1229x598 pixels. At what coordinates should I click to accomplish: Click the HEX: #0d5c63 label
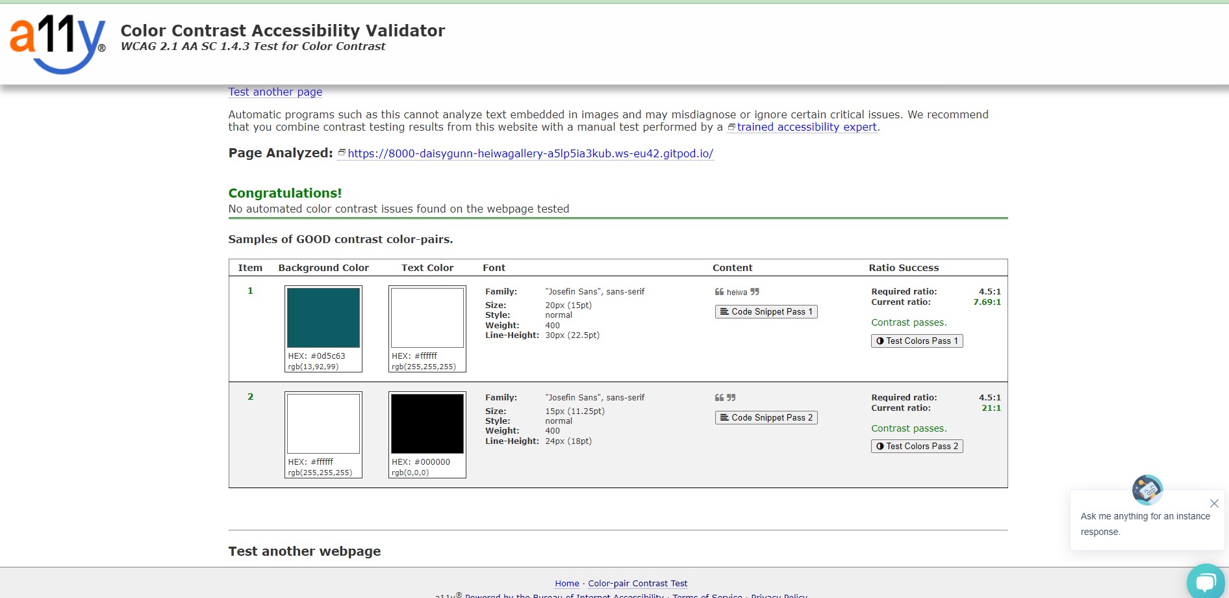coord(317,356)
